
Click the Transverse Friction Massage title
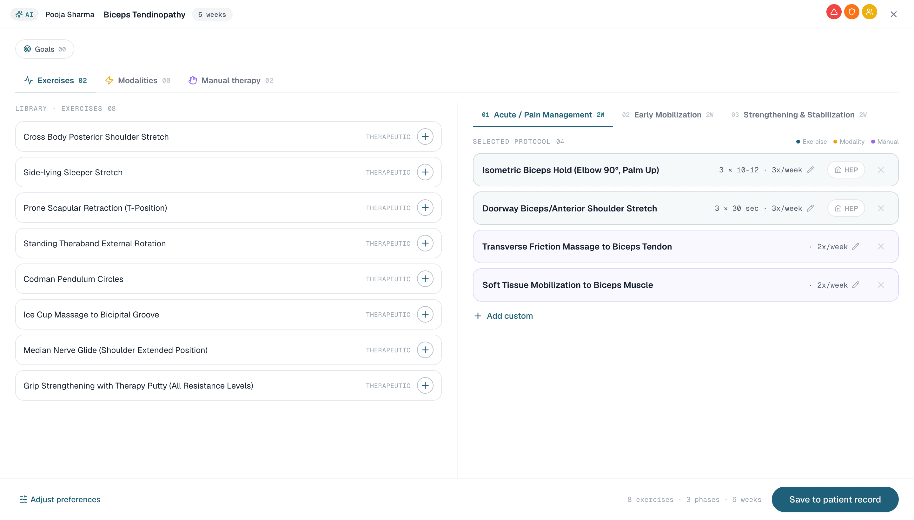(x=577, y=246)
